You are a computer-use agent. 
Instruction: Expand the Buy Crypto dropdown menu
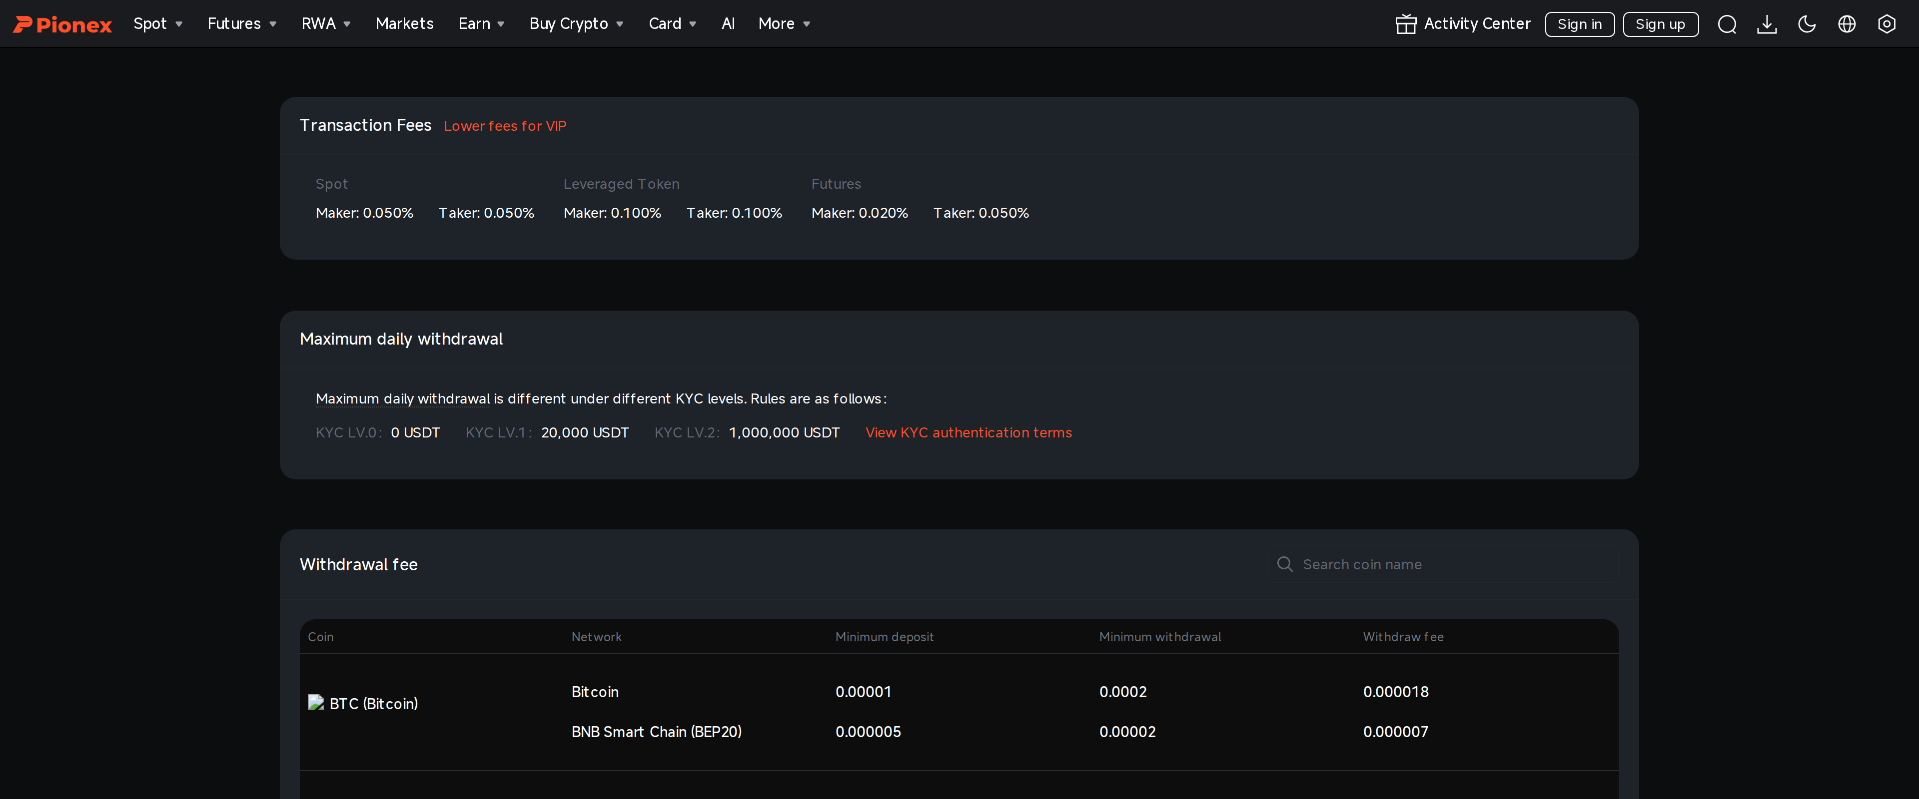pyautogui.click(x=576, y=24)
